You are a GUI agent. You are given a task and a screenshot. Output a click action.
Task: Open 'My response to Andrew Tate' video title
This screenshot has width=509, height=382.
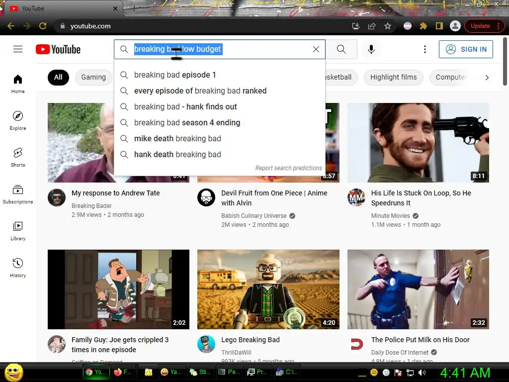115,193
